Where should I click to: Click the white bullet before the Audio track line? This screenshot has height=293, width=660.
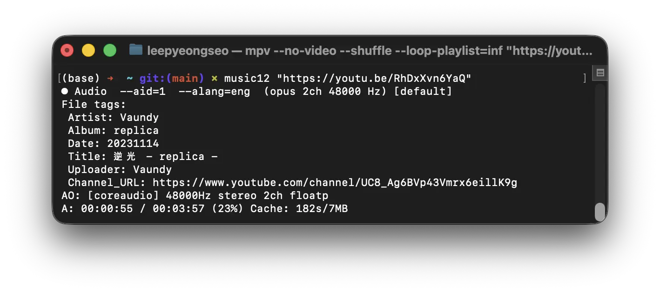click(x=65, y=92)
